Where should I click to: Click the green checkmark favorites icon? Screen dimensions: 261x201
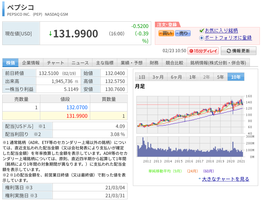pyautogui.click(x=202, y=31)
